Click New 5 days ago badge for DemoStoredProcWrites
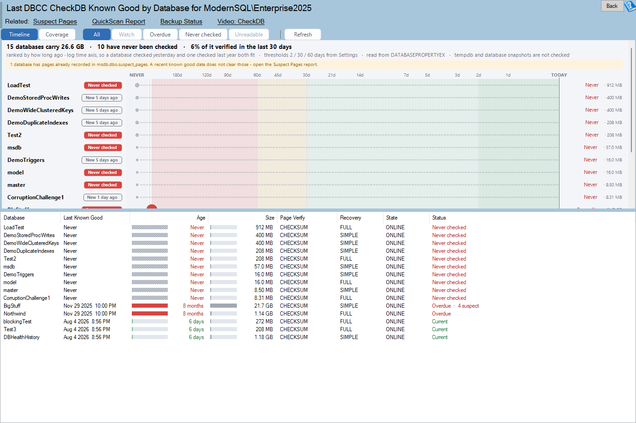 pyautogui.click(x=102, y=98)
